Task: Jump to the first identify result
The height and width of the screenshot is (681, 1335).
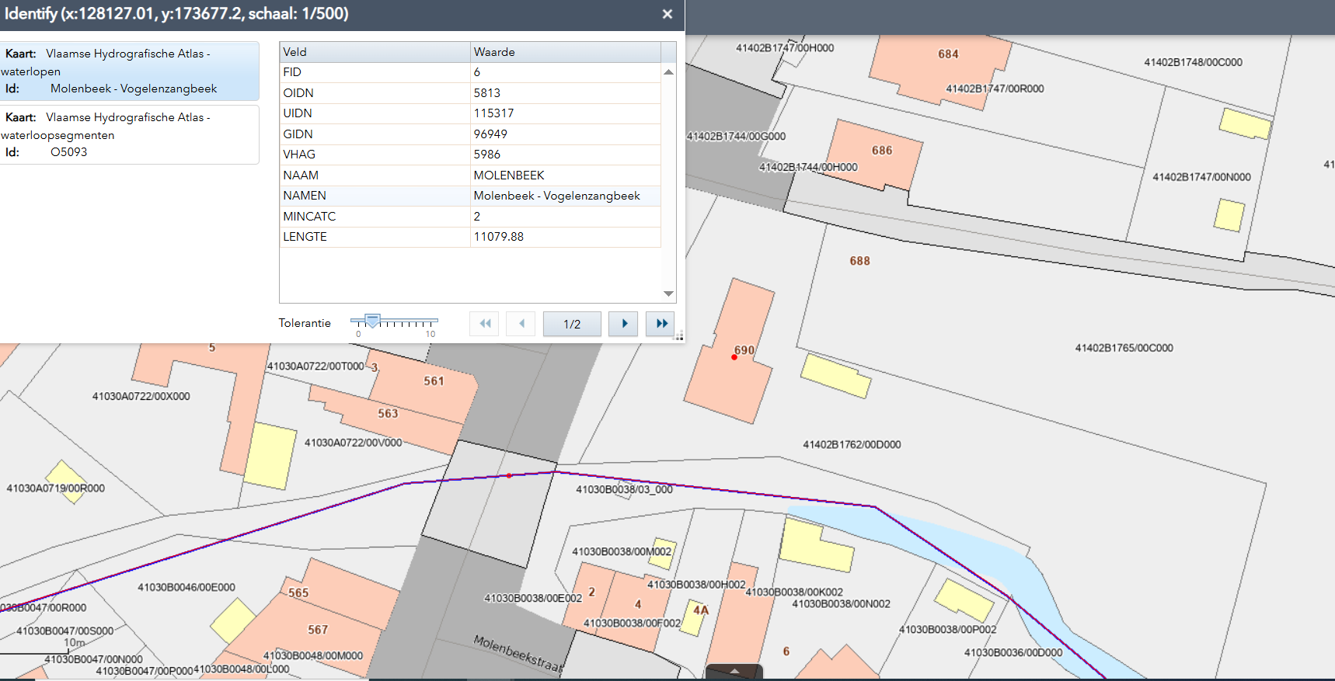Action: (484, 324)
